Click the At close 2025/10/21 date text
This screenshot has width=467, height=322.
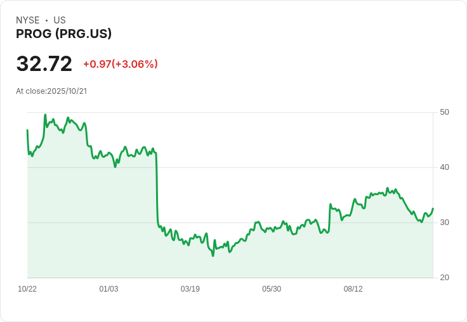[x=51, y=91]
